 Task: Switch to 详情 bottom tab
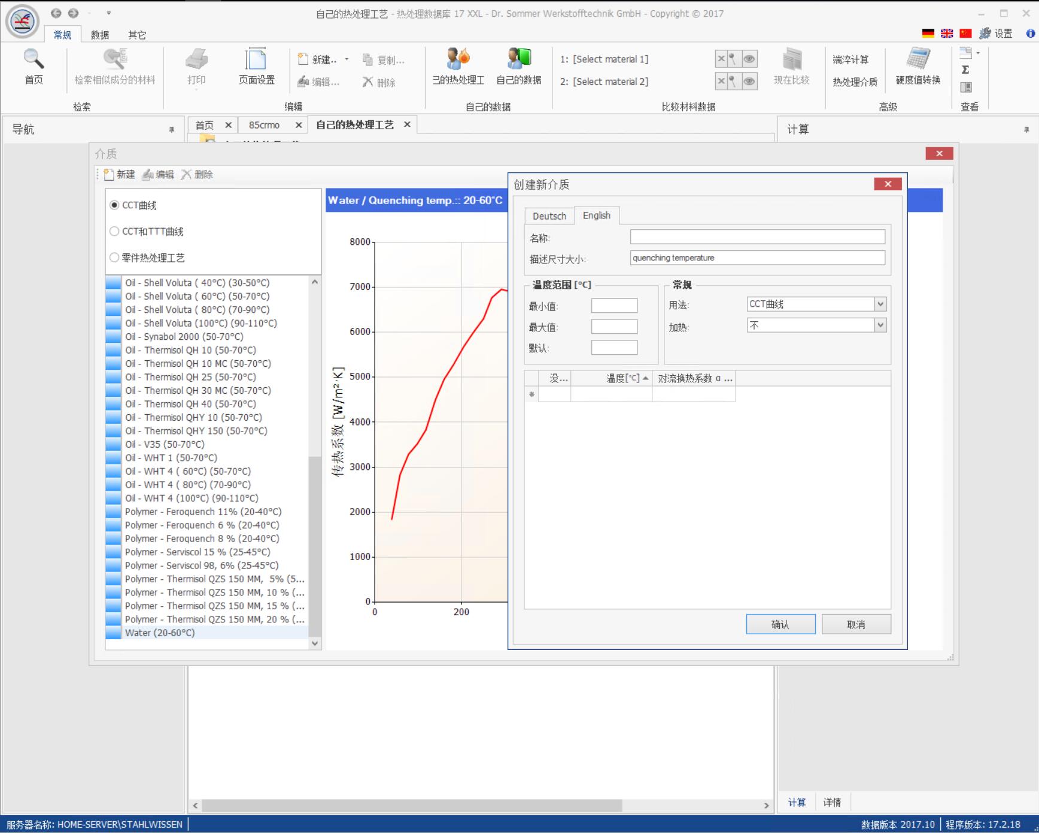(832, 802)
